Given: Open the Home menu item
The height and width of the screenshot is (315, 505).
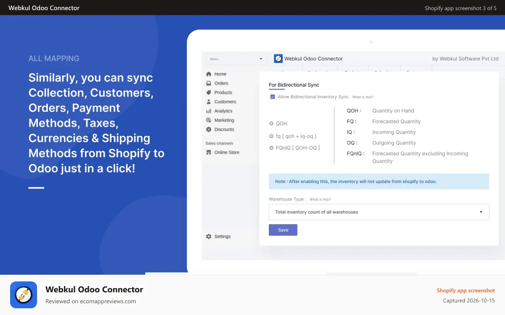Looking at the screenshot, I should (x=220, y=74).
